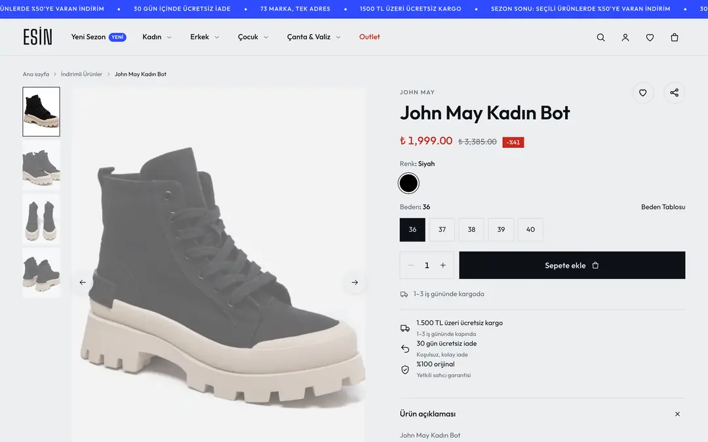Select size 40
This screenshot has height=442, width=708.
coord(530,230)
